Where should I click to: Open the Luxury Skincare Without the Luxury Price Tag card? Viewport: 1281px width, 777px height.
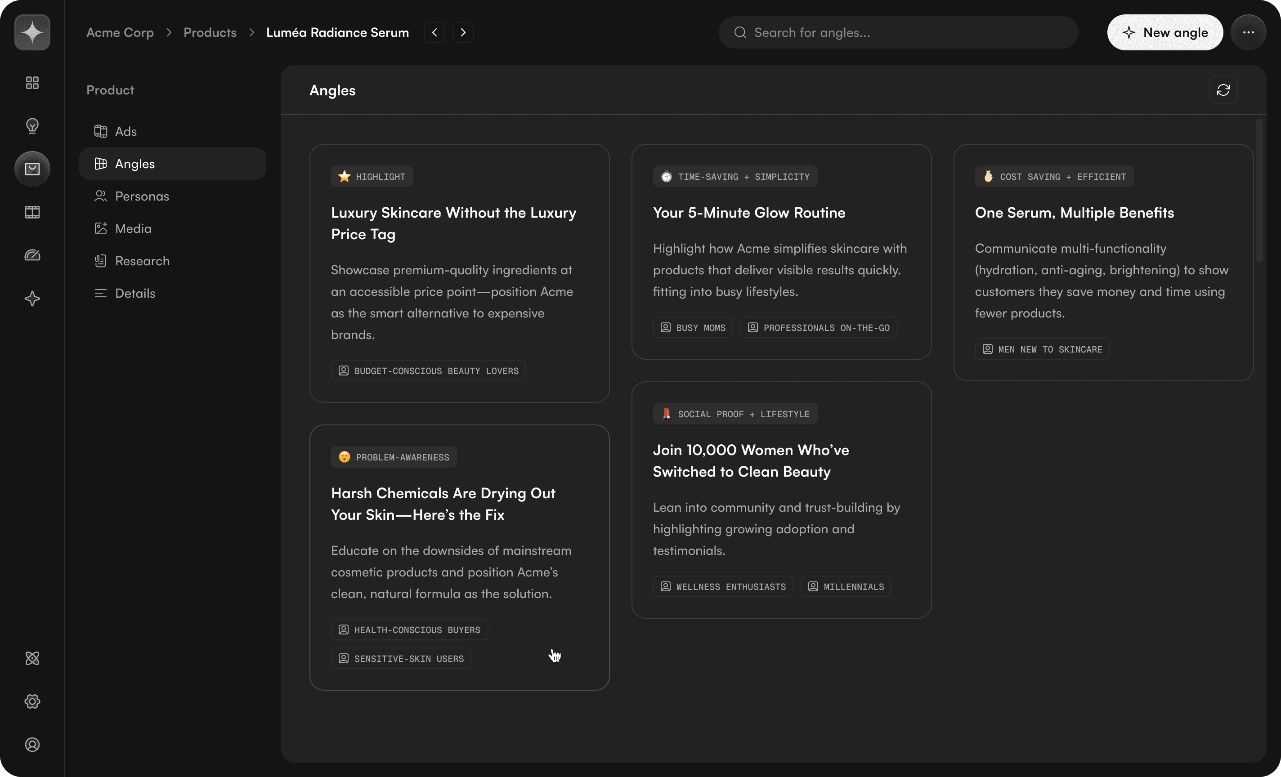pyautogui.click(x=460, y=273)
